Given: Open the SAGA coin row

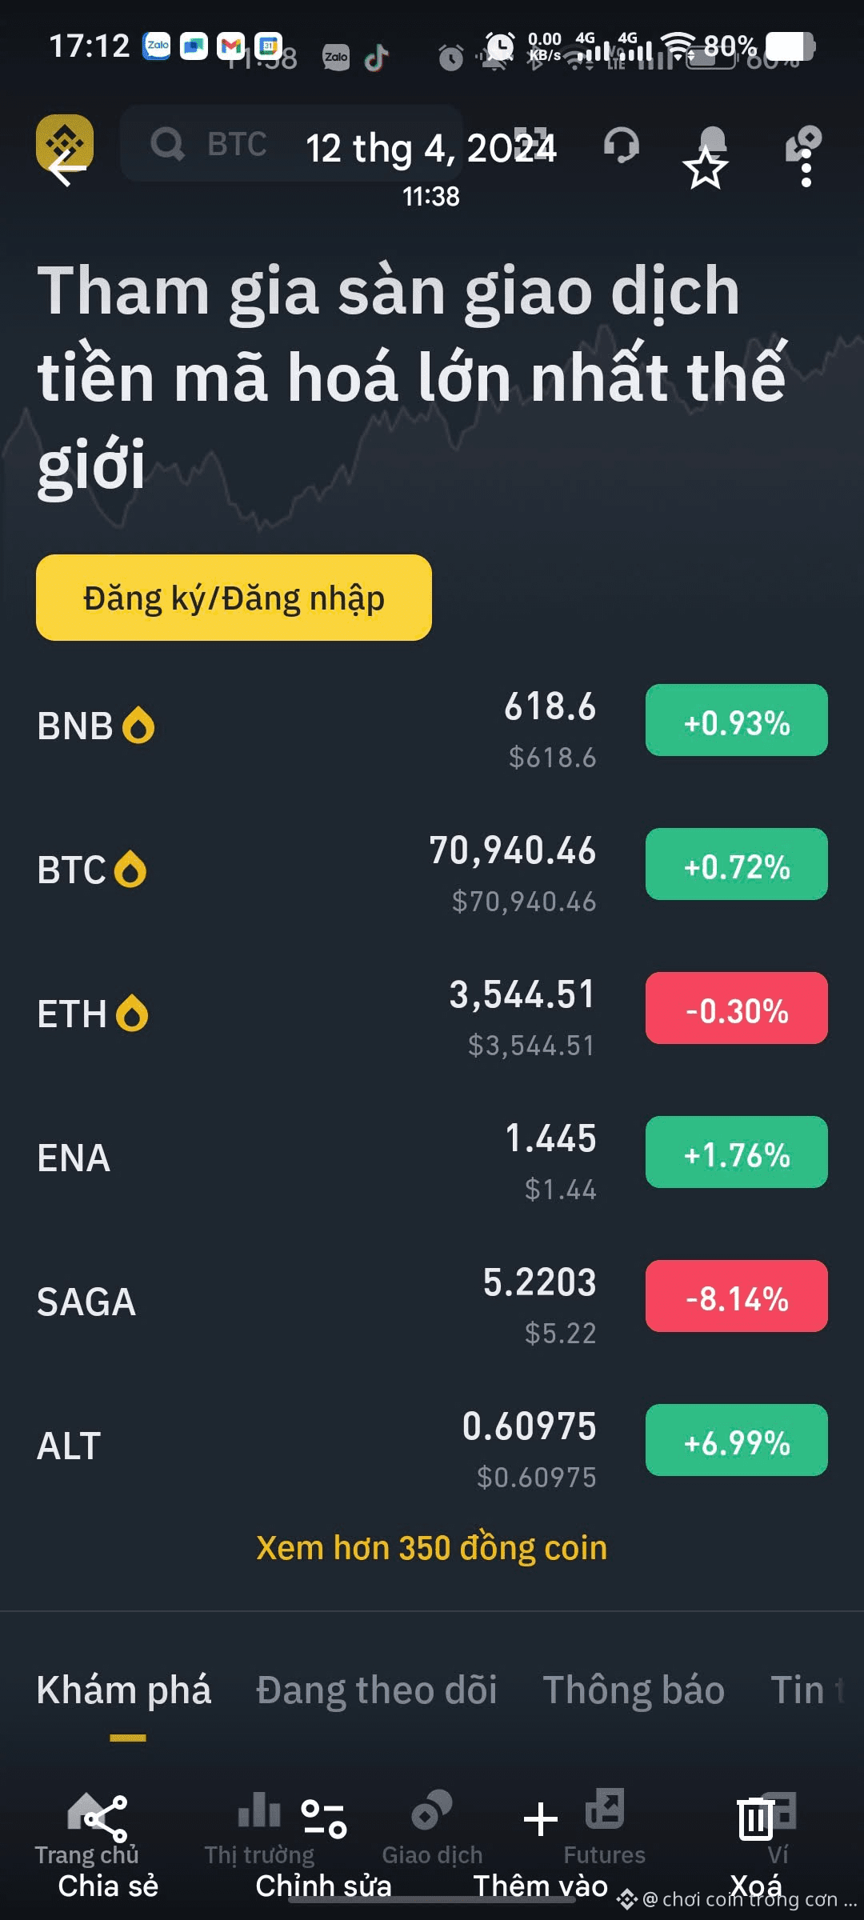Looking at the screenshot, I should point(432,1302).
